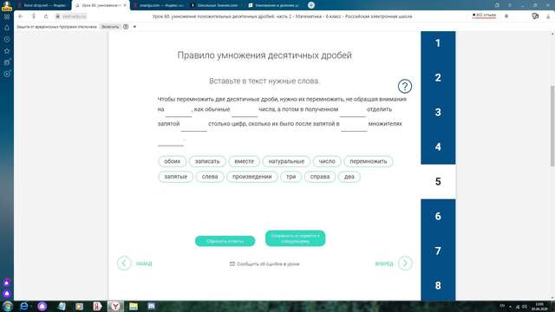Screen dimensions: 555x312
Task: Open the question mark help icon
Action: click(405, 86)
